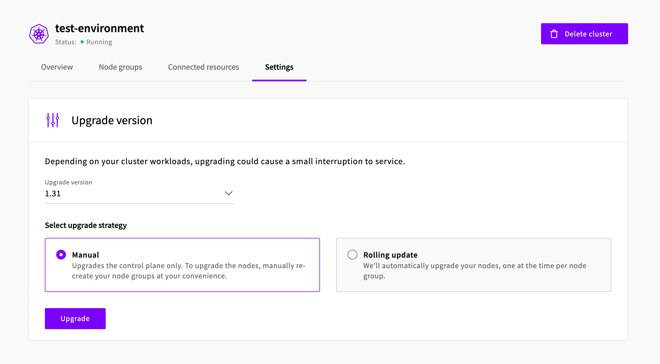The height and width of the screenshot is (364, 660).
Task: Click the Status: label text
Action: click(66, 42)
